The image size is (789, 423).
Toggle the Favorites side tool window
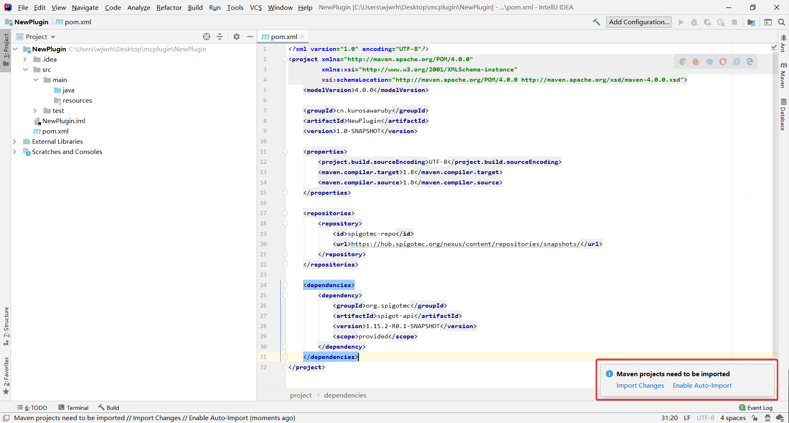[6, 376]
